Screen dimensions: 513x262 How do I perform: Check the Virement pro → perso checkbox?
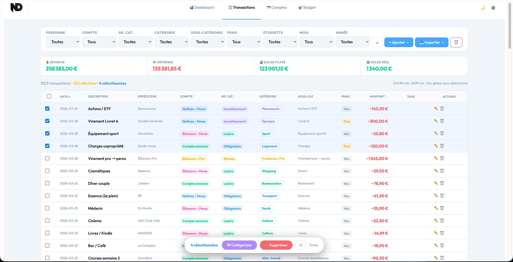pyautogui.click(x=47, y=158)
